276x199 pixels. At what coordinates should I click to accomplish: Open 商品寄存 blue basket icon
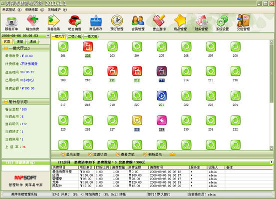coord(96,21)
